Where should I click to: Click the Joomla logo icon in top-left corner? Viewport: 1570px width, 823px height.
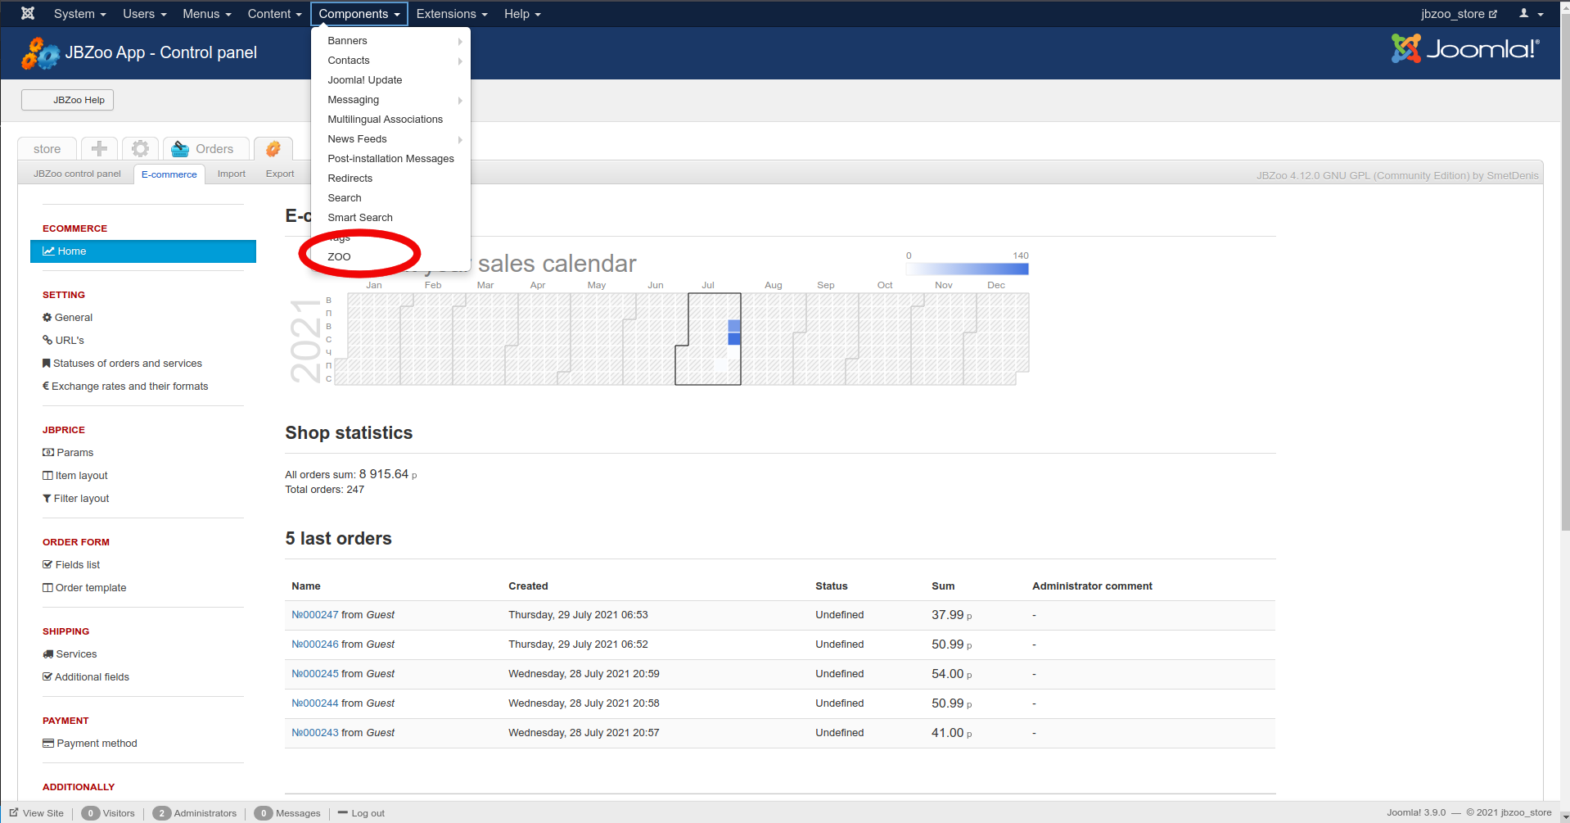(x=27, y=13)
